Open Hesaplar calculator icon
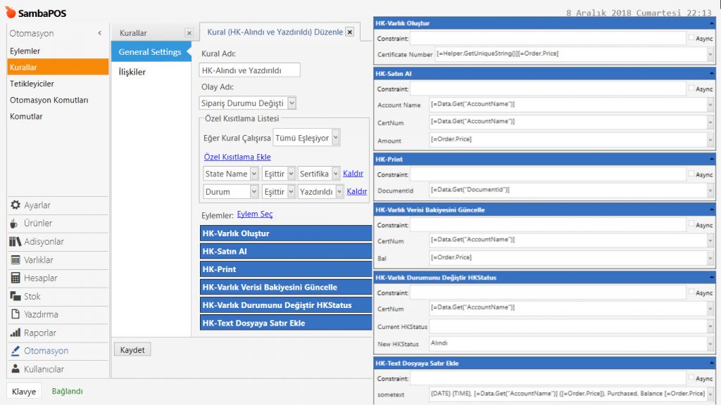This screenshot has width=721, height=405. point(15,278)
